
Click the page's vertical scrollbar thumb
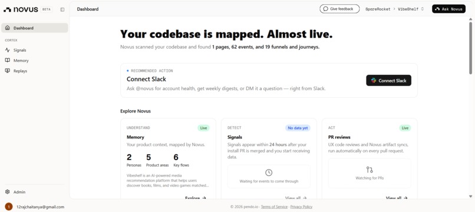click(x=470, y=48)
